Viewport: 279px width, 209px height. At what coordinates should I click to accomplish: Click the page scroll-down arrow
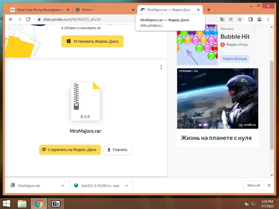(272, 175)
